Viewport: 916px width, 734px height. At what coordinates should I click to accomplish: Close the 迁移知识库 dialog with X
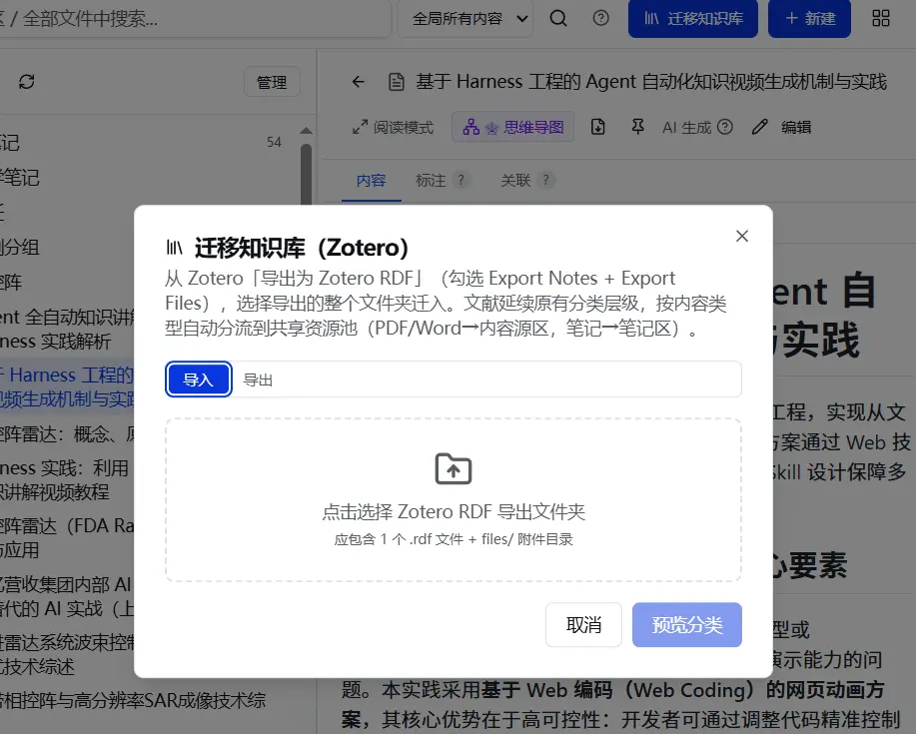(742, 236)
